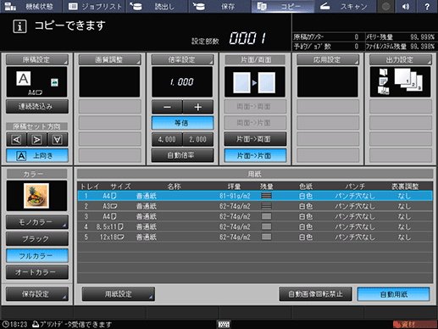
Task: Click the 資材 consumables indicator
Action: (x=414, y=325)
